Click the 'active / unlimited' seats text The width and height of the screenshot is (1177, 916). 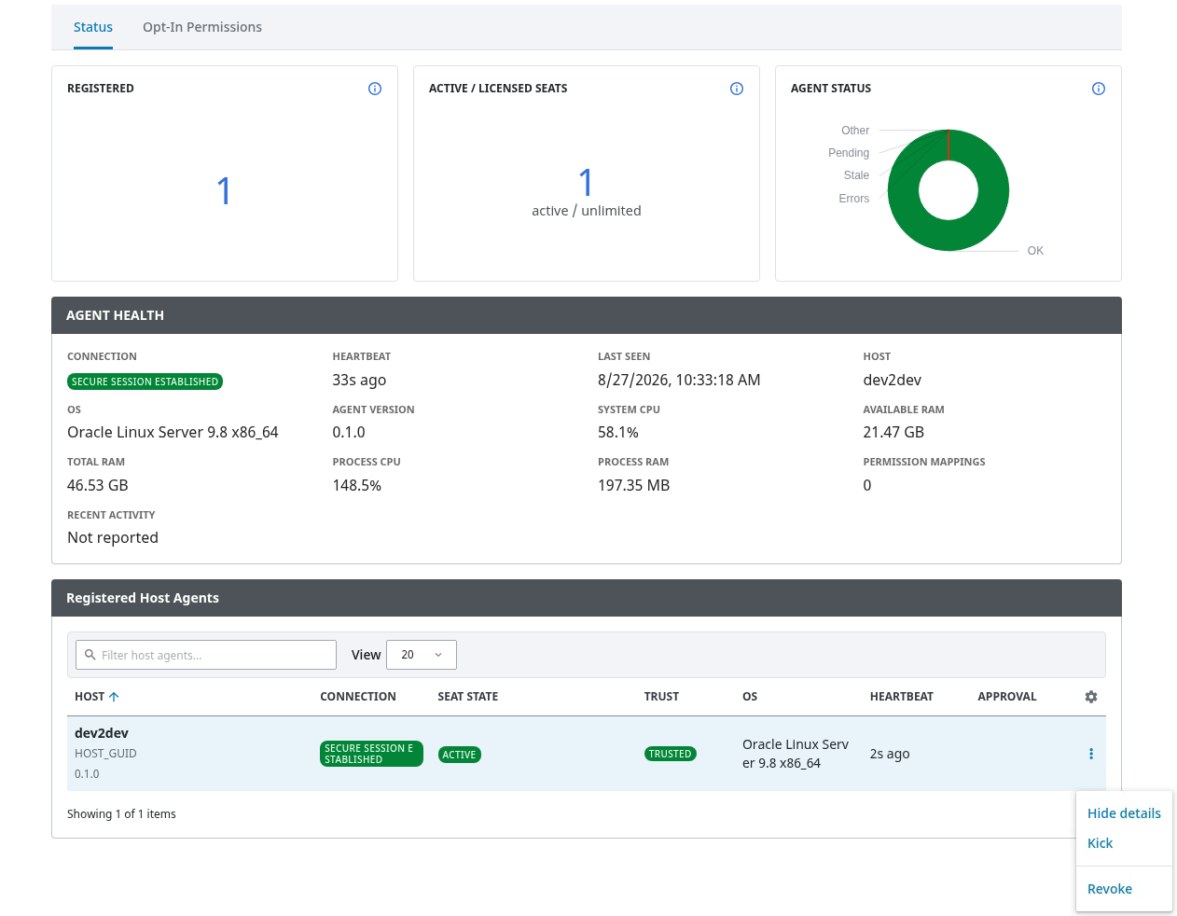(587, 211)
